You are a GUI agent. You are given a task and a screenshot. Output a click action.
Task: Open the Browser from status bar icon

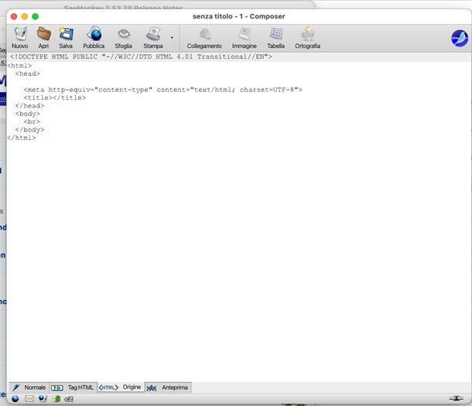(x=15, y=399)
